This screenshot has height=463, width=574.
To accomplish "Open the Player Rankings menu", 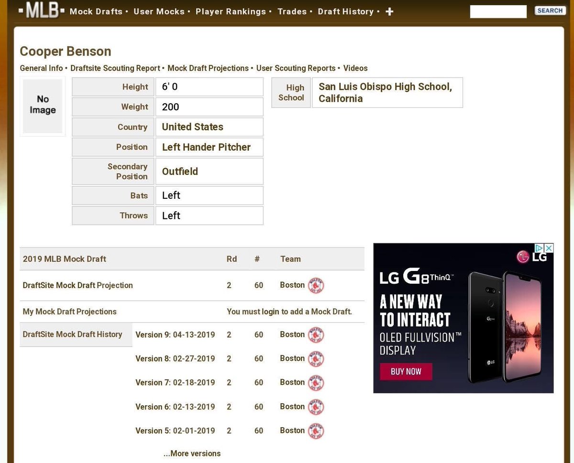I will 231,11.
